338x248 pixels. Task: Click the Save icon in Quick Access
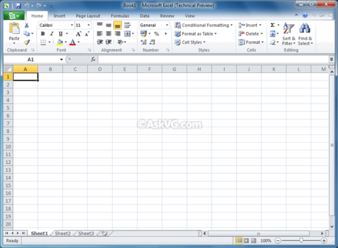[18, 6]
